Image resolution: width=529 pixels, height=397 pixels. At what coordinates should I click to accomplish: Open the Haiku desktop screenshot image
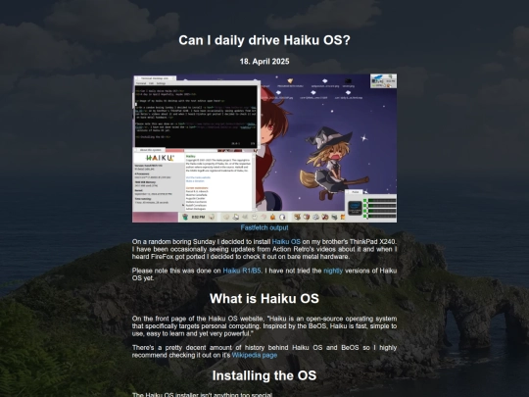click(264, 148)
